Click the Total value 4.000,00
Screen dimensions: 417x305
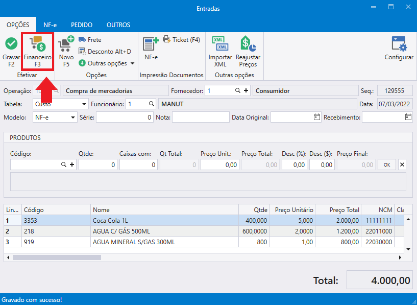point(380,280)
